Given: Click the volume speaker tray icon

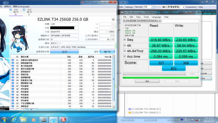Looking at the screenshot, I should click(x=200, y=120).
